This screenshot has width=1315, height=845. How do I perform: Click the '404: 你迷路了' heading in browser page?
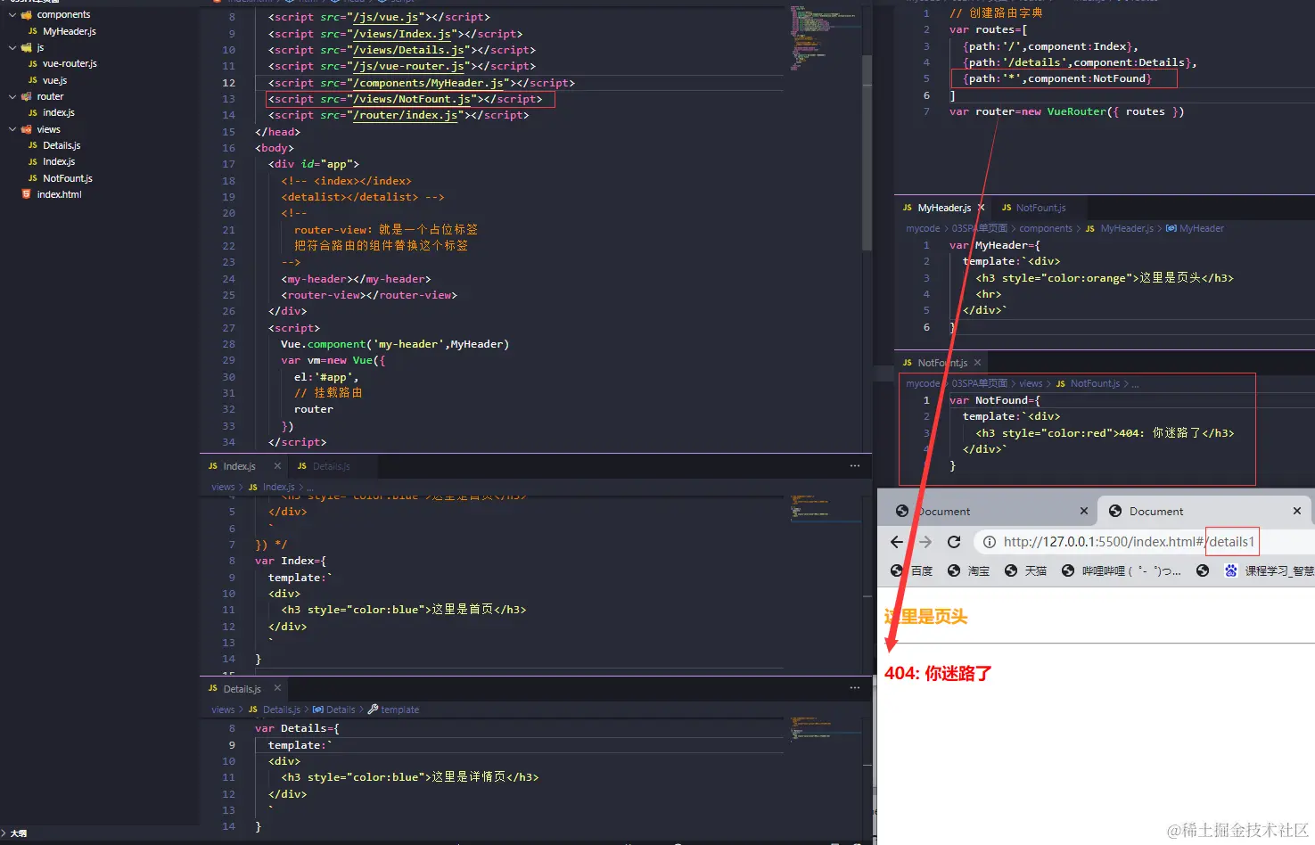pyautogui.click(x=938, y=673)
